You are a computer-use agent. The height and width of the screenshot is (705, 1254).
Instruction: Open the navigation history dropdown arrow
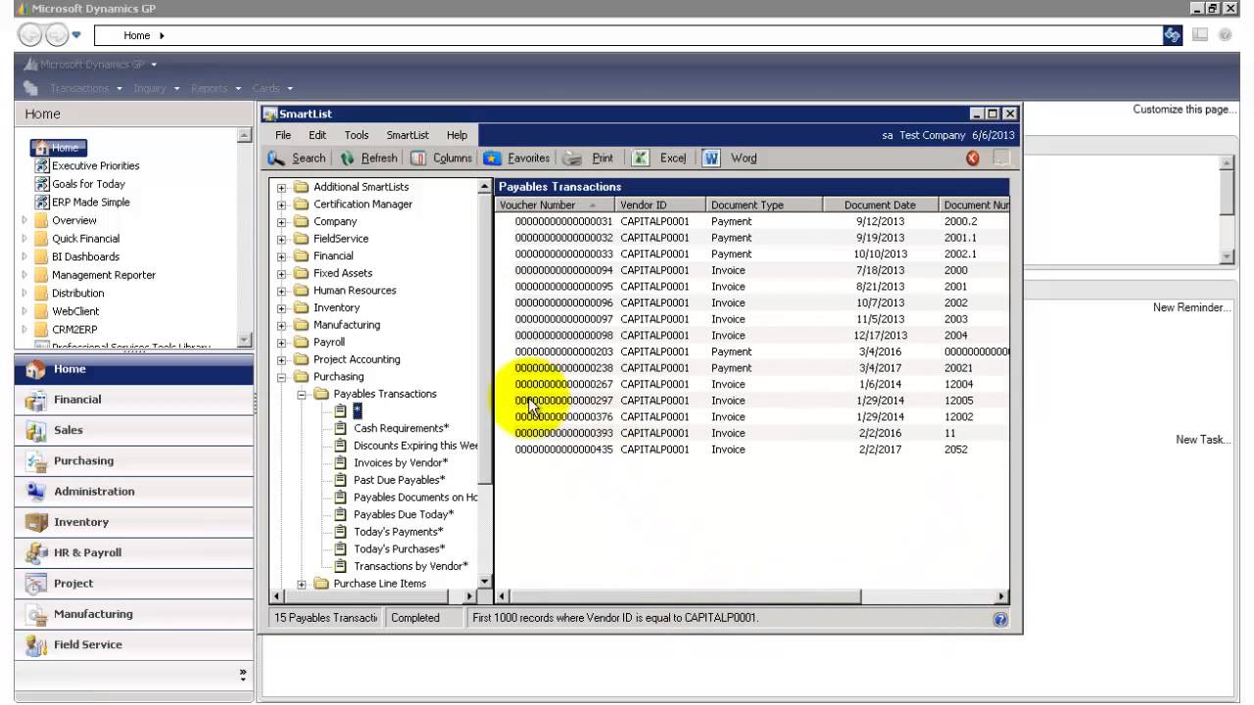(x=76, y=35)
